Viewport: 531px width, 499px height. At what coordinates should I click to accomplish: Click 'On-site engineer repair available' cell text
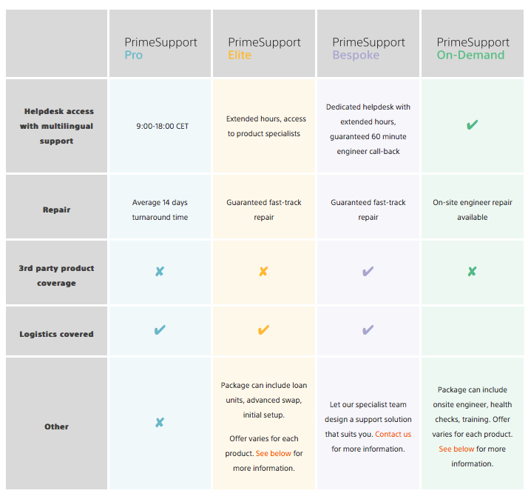point(473,210)
